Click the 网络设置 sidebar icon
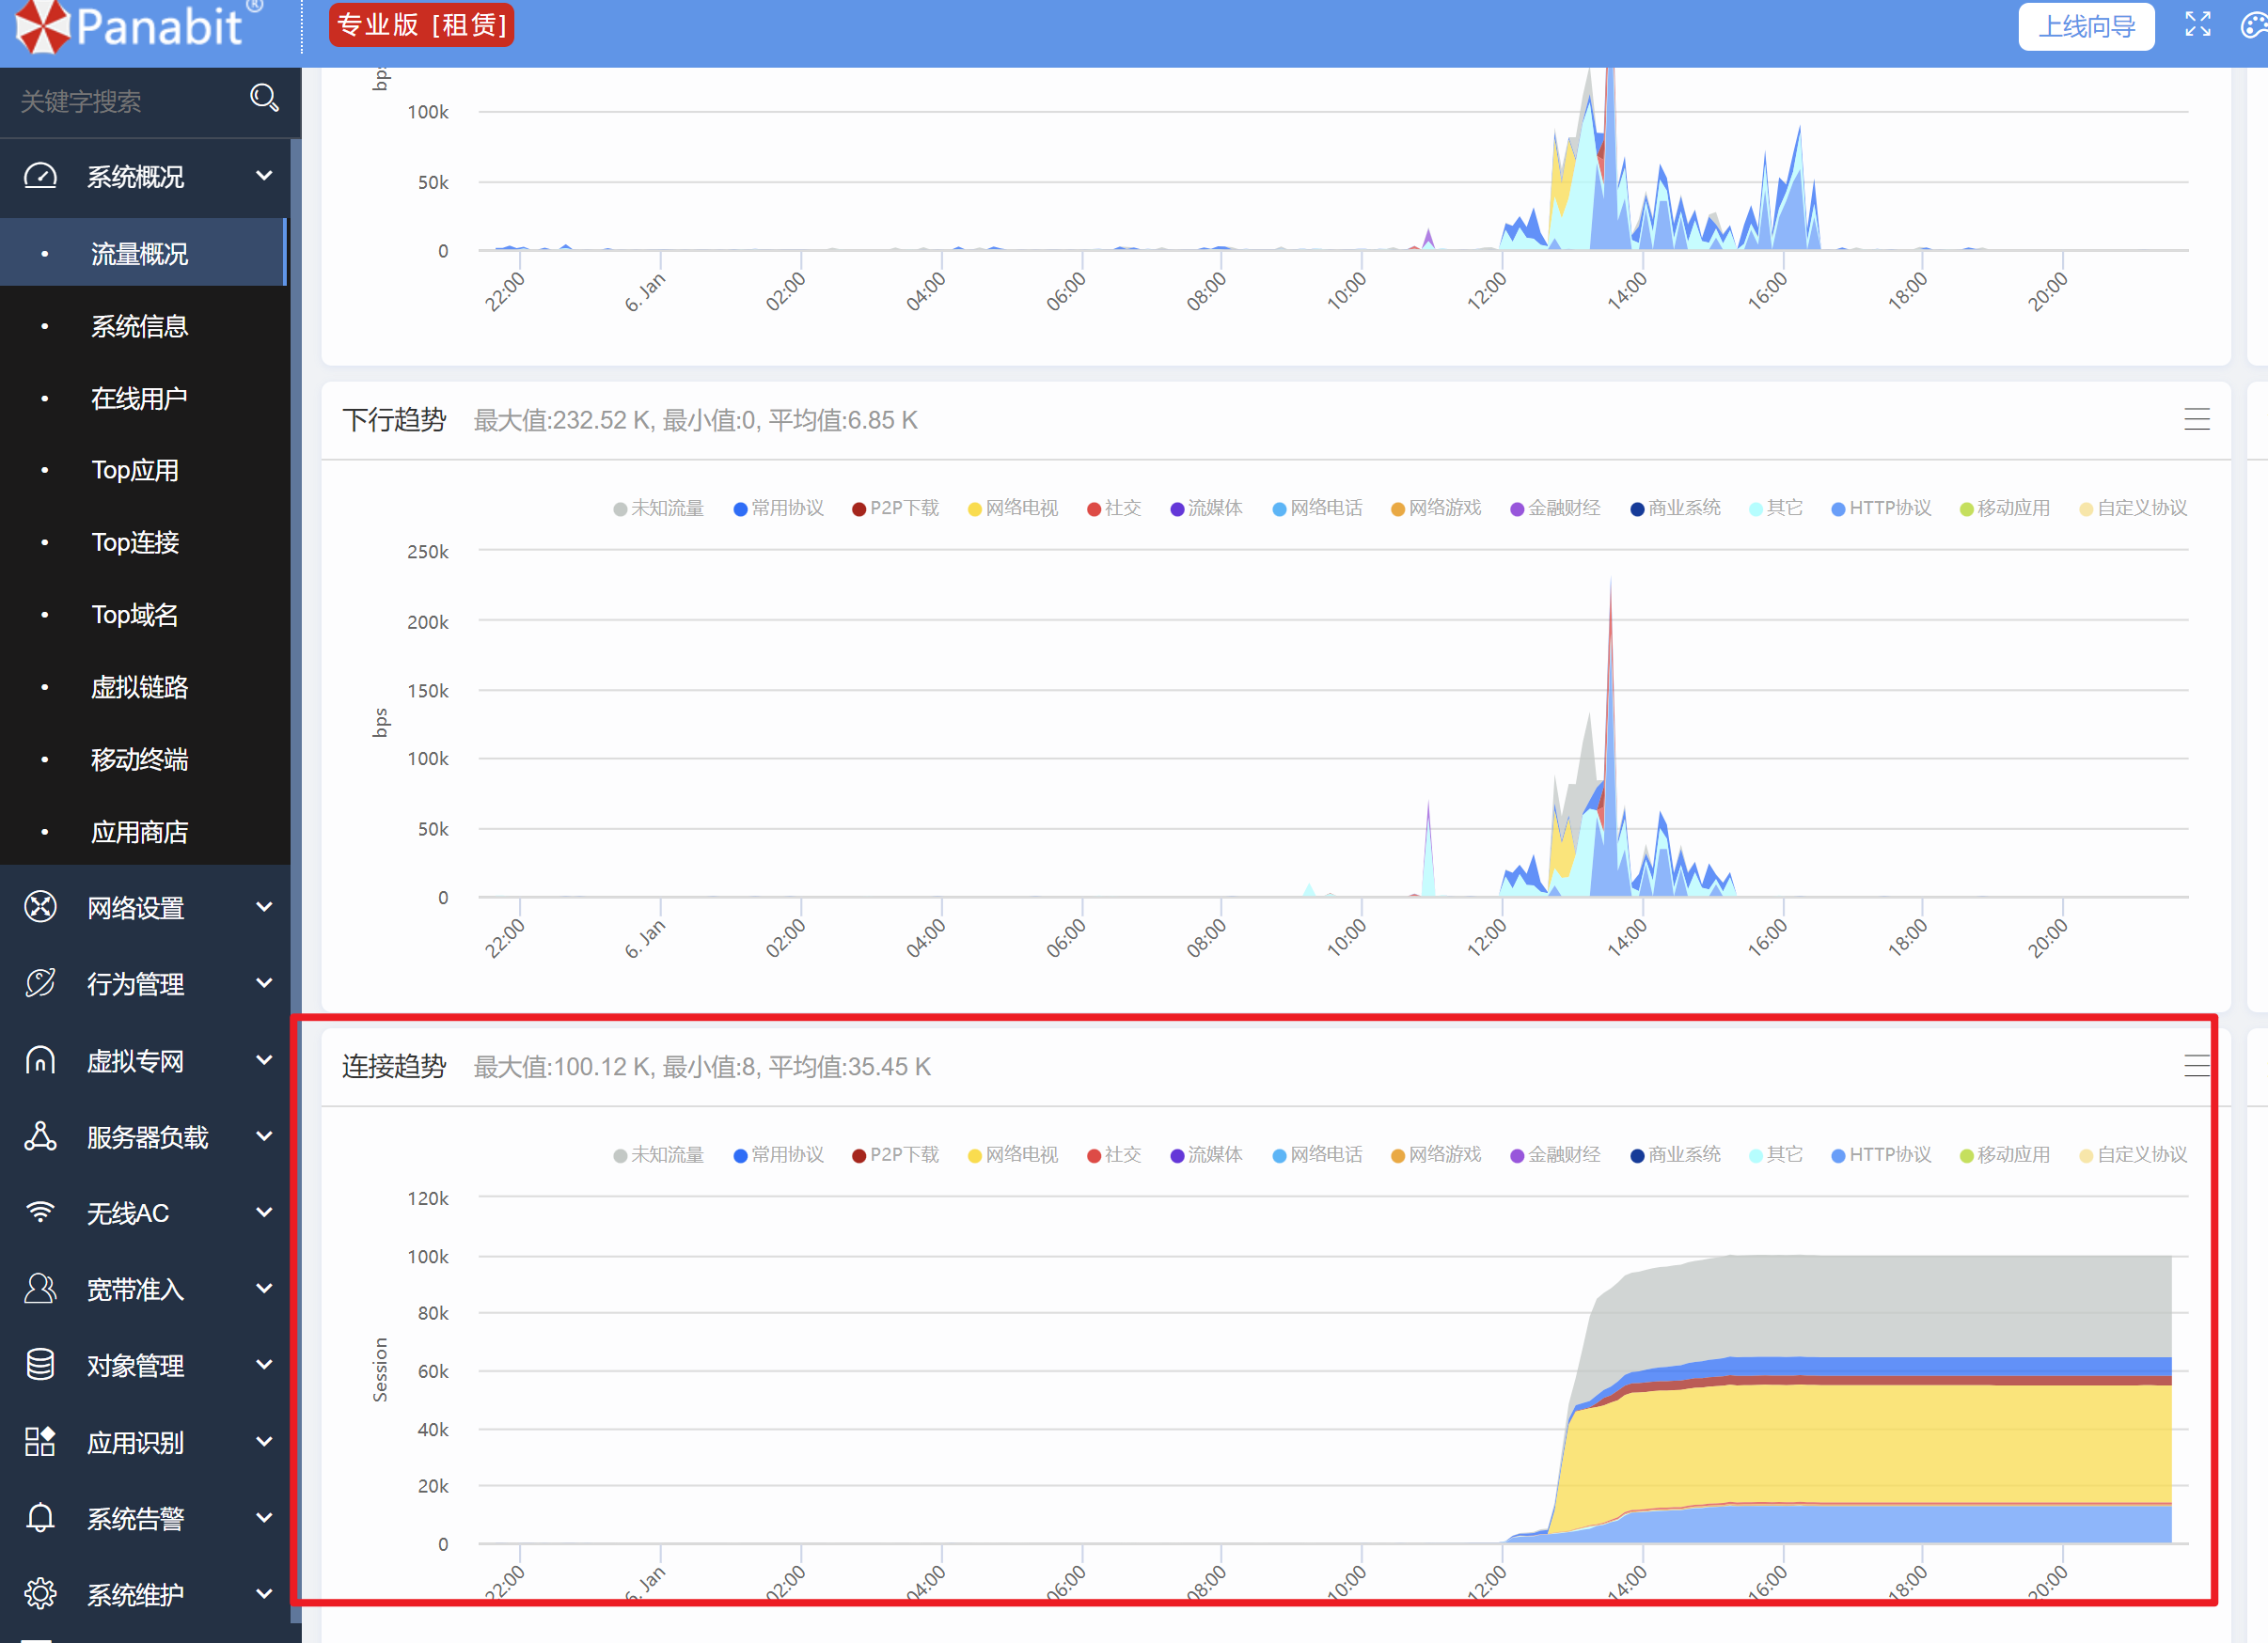This screenshot has height=1643, width=2268. coord(40,906)
